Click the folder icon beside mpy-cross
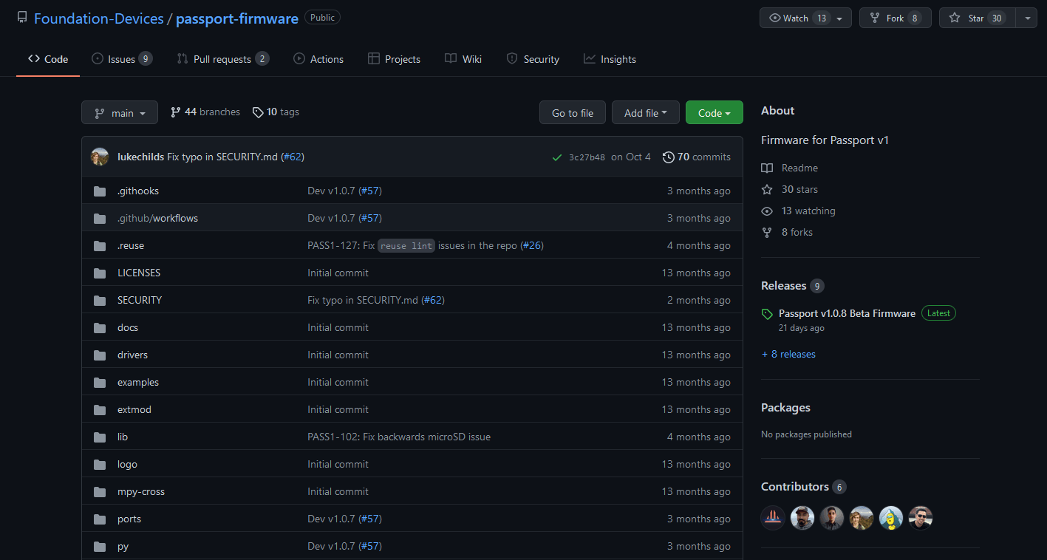This screenshot has width=1047, height=560. click(100, 492)
